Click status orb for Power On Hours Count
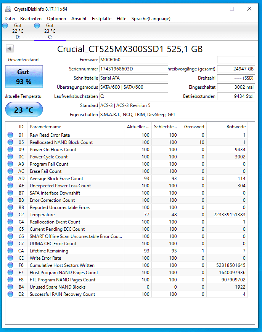 [10, 149]
